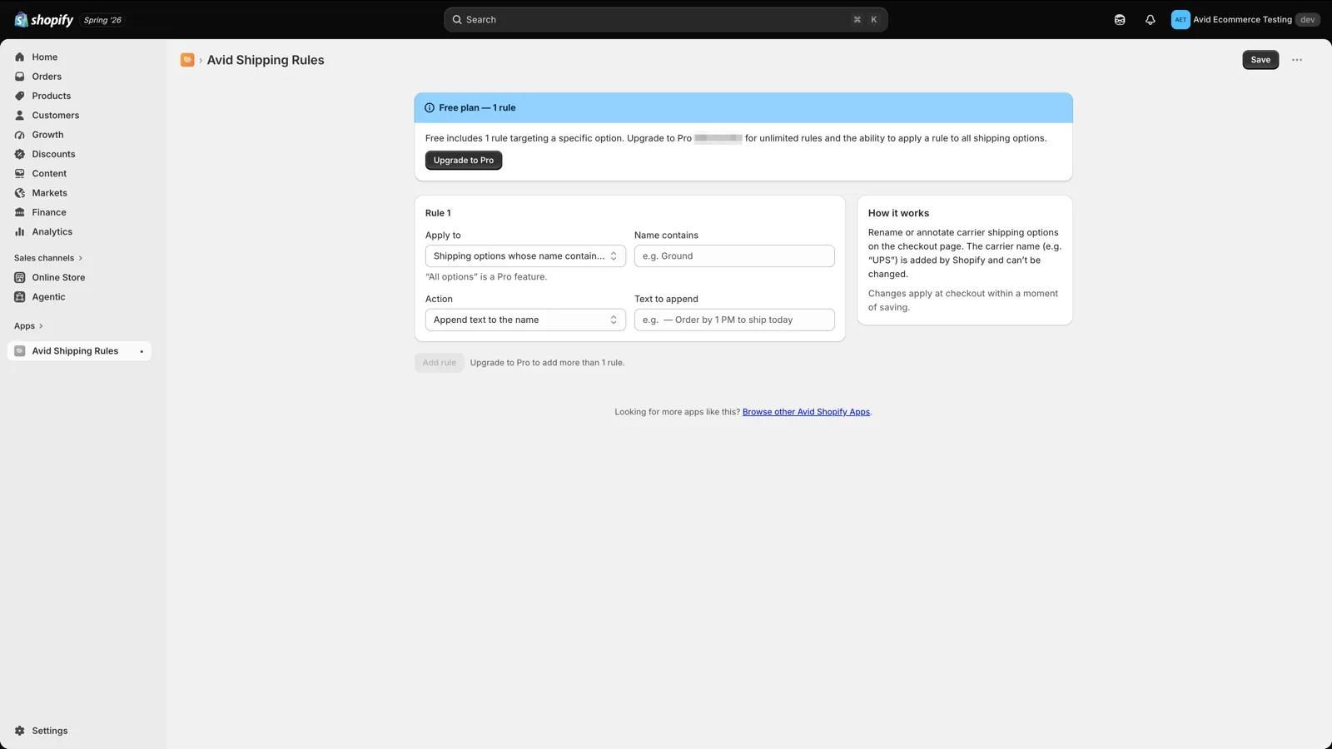Click the Finance bank icon
This screenshot has height=749, width=1332.
pos(20,212)
